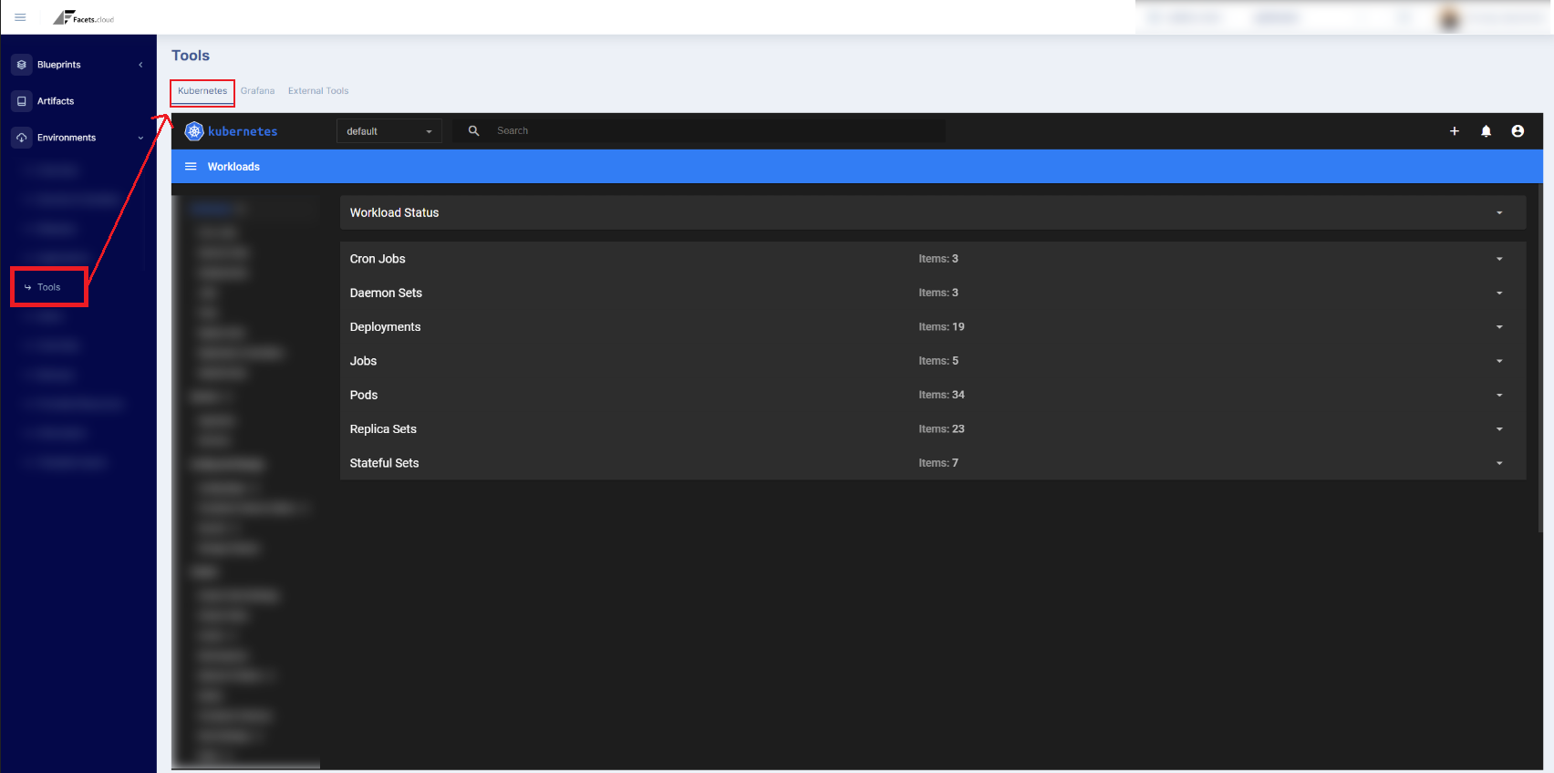Click the search magnifier icon
The height and width of the screenshot is (773, 1554).
pos(473,131)
